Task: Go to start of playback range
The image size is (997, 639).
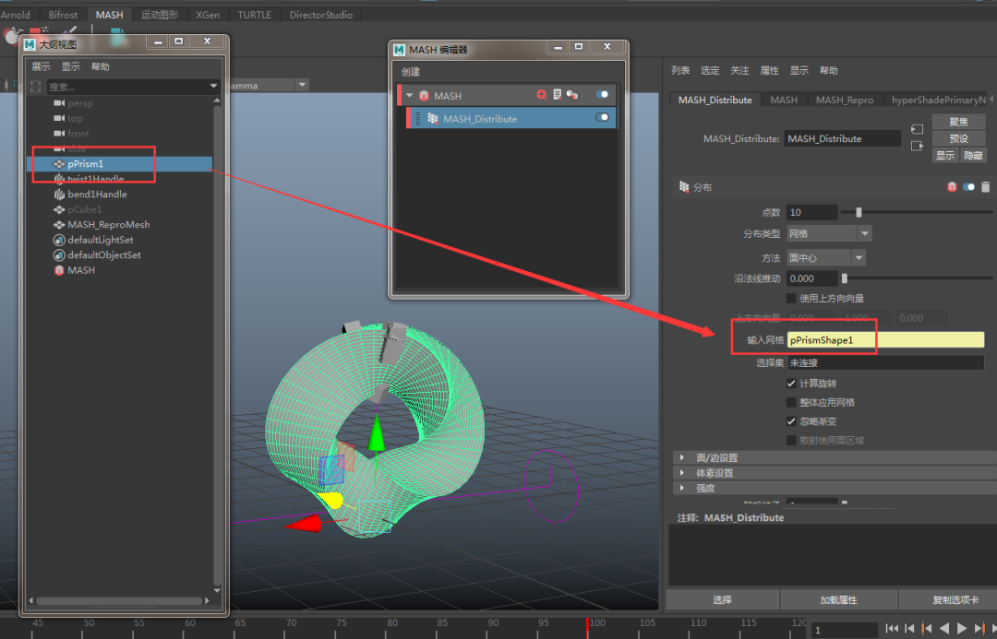Action: pos(892,628)
